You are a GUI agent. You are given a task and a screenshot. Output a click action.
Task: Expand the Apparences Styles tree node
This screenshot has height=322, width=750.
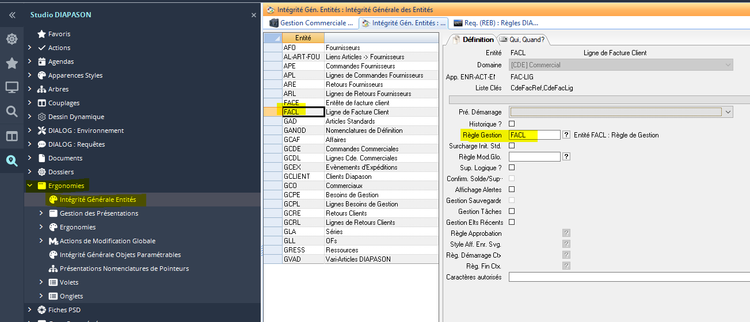click(x=30, y=75)
